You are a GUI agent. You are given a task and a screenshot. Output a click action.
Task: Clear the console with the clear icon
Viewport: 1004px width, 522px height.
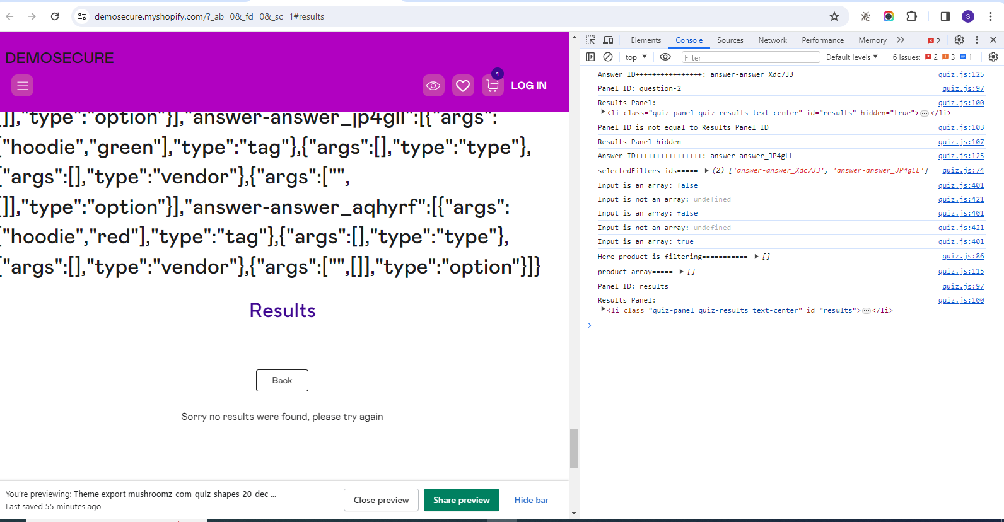(x=608, y=57)
